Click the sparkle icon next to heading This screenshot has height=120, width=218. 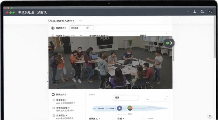[x=80, y=21]
